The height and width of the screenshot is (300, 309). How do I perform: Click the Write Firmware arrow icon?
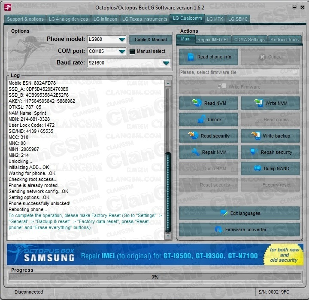click(x=222, y=86)
